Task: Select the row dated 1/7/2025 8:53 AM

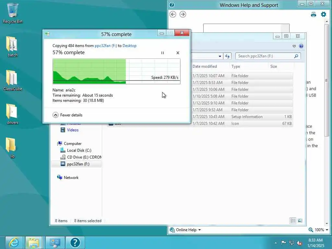Action: point(242,83)
